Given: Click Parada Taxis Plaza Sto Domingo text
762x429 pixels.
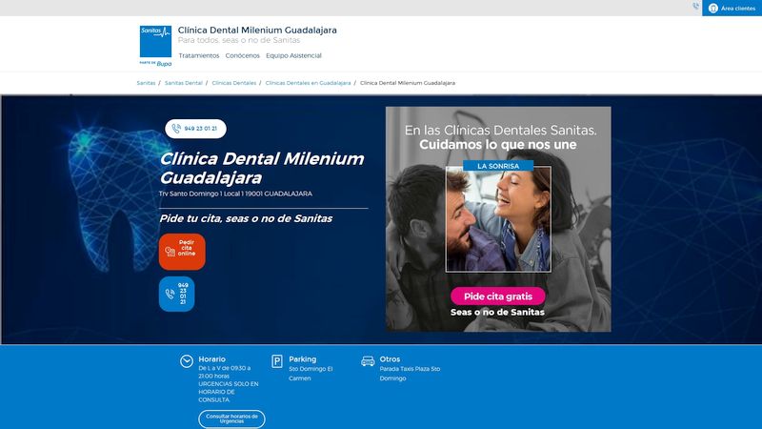Looking at the screenshot, I should tap(410, 374).
